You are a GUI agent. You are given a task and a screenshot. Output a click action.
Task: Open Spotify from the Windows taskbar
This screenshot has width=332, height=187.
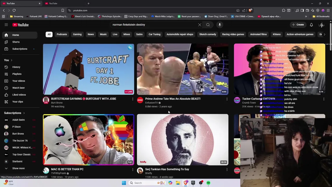pyautogui.click(x=208, y=183)
